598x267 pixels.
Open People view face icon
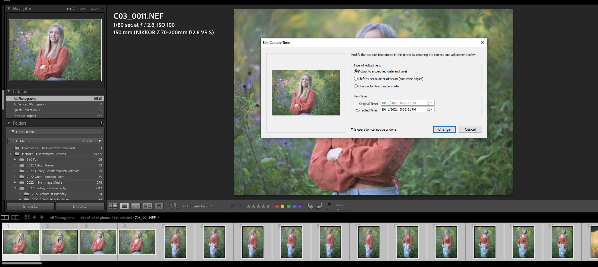coord(159,206)
